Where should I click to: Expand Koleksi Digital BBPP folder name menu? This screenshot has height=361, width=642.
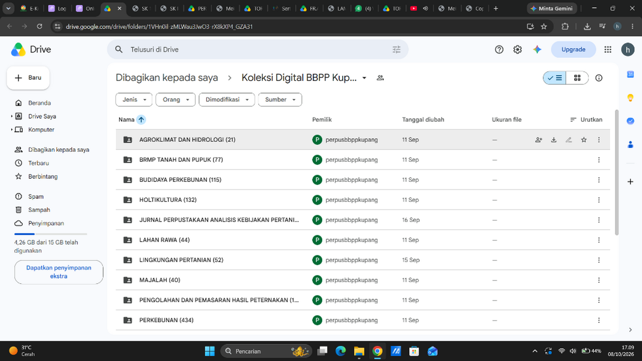(364, 78)
